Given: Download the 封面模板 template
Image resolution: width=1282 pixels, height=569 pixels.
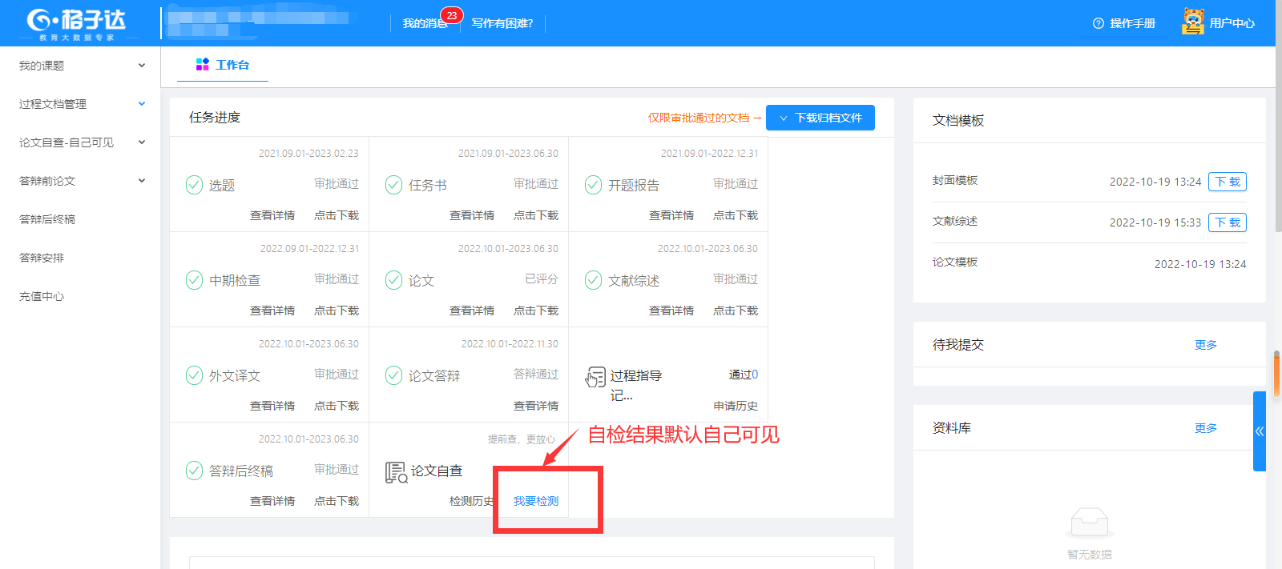Looking at the screenshot, I should 1228,182.
